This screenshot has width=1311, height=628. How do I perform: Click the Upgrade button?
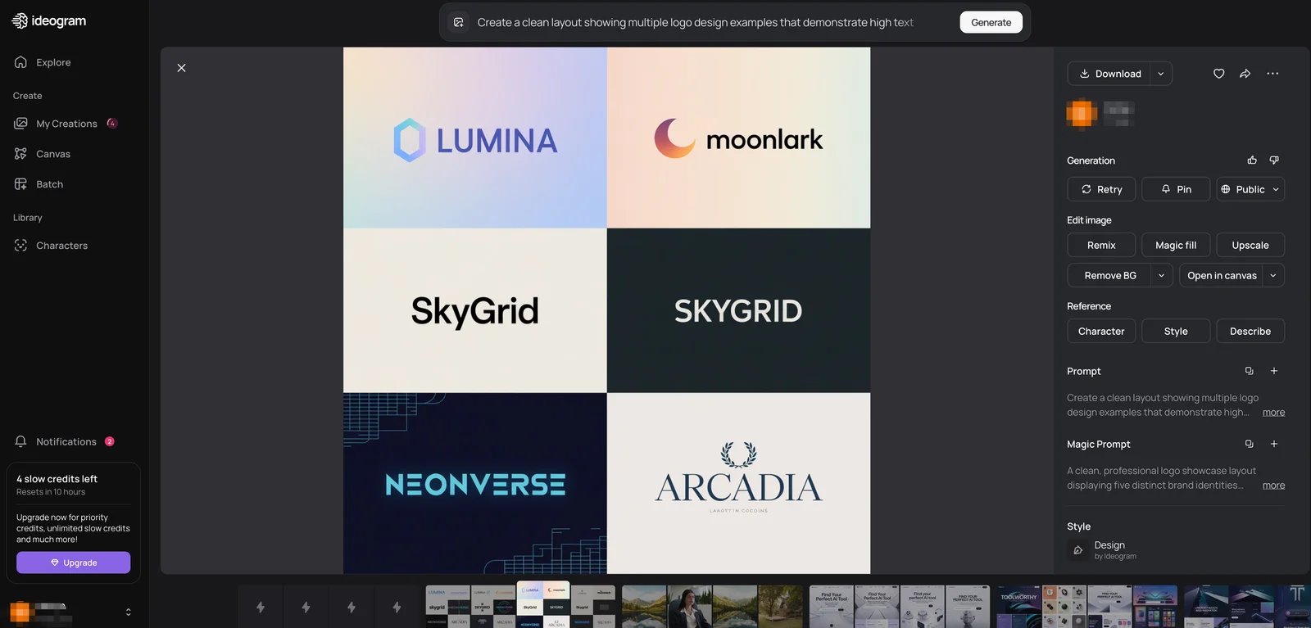coord(74,562)
